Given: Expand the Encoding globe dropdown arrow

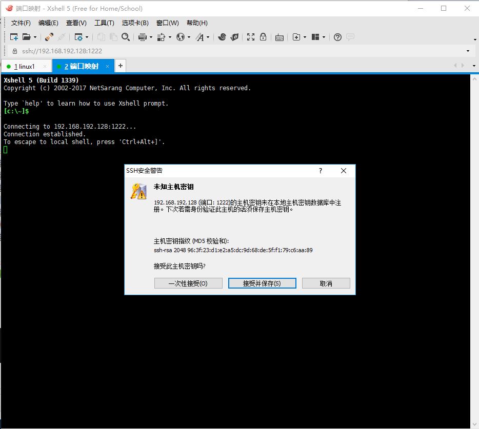Looking at the screenshot, I should pyautogui.click(x=189, y=37).
